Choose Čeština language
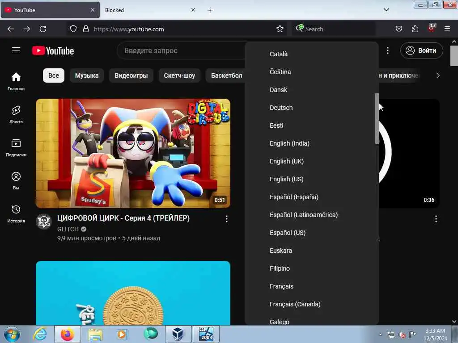The height and width of the screenshot is (343, 458). [x=312, y=72]
